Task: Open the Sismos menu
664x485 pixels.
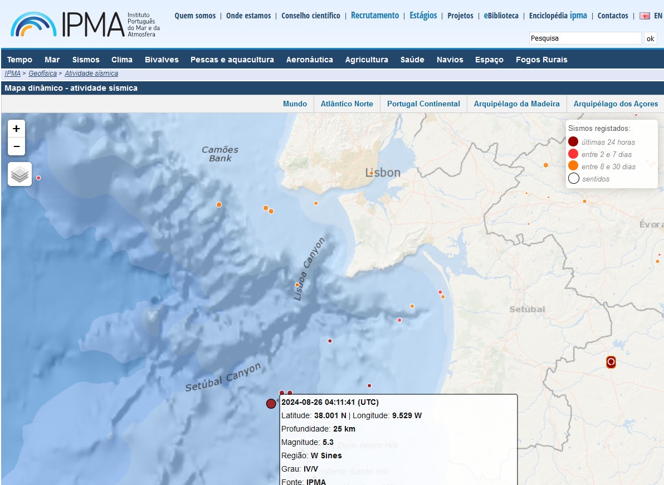Action: [x=86, y=60]
